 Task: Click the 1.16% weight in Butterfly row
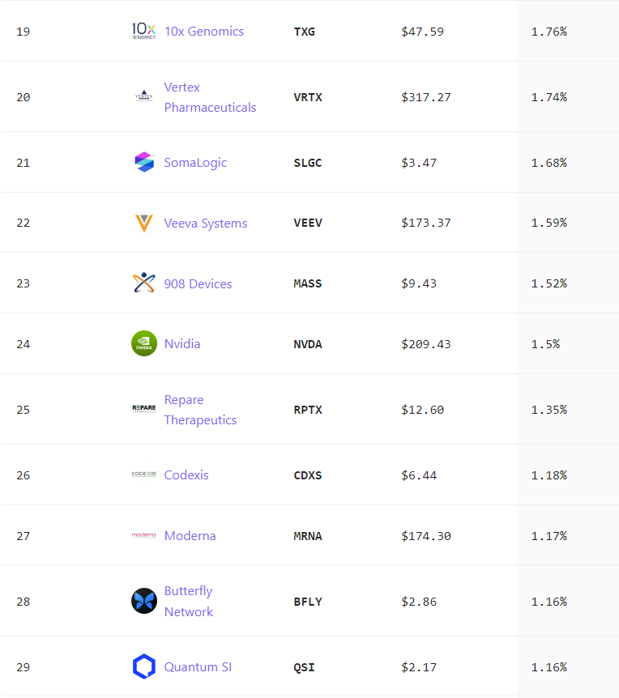tap(549, 602)
